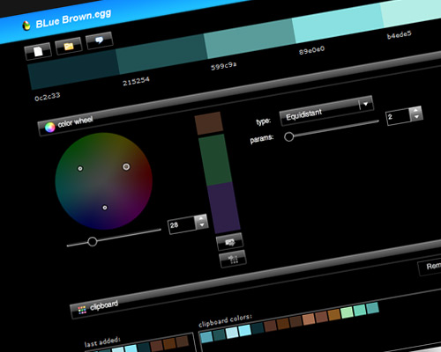The width and height of the screenshot is (441, 352).
Task: Click the egg app icon in title bar
Action: (x=26, y=26)
